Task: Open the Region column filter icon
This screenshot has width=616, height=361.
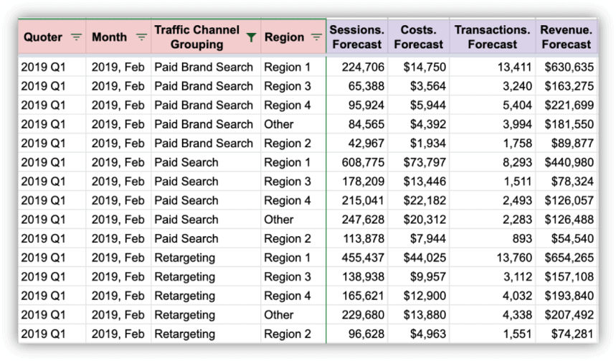Action: pyautogui.click(x=315, y=37)
